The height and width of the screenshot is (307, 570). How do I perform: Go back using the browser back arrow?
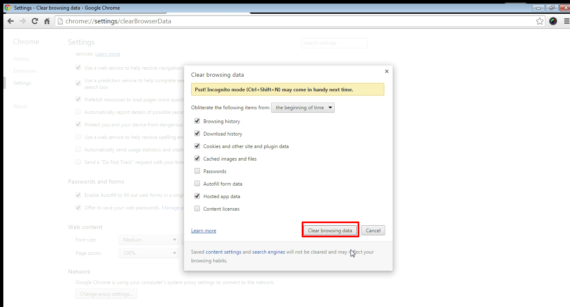pyautogui.click(x=10, y=21)
